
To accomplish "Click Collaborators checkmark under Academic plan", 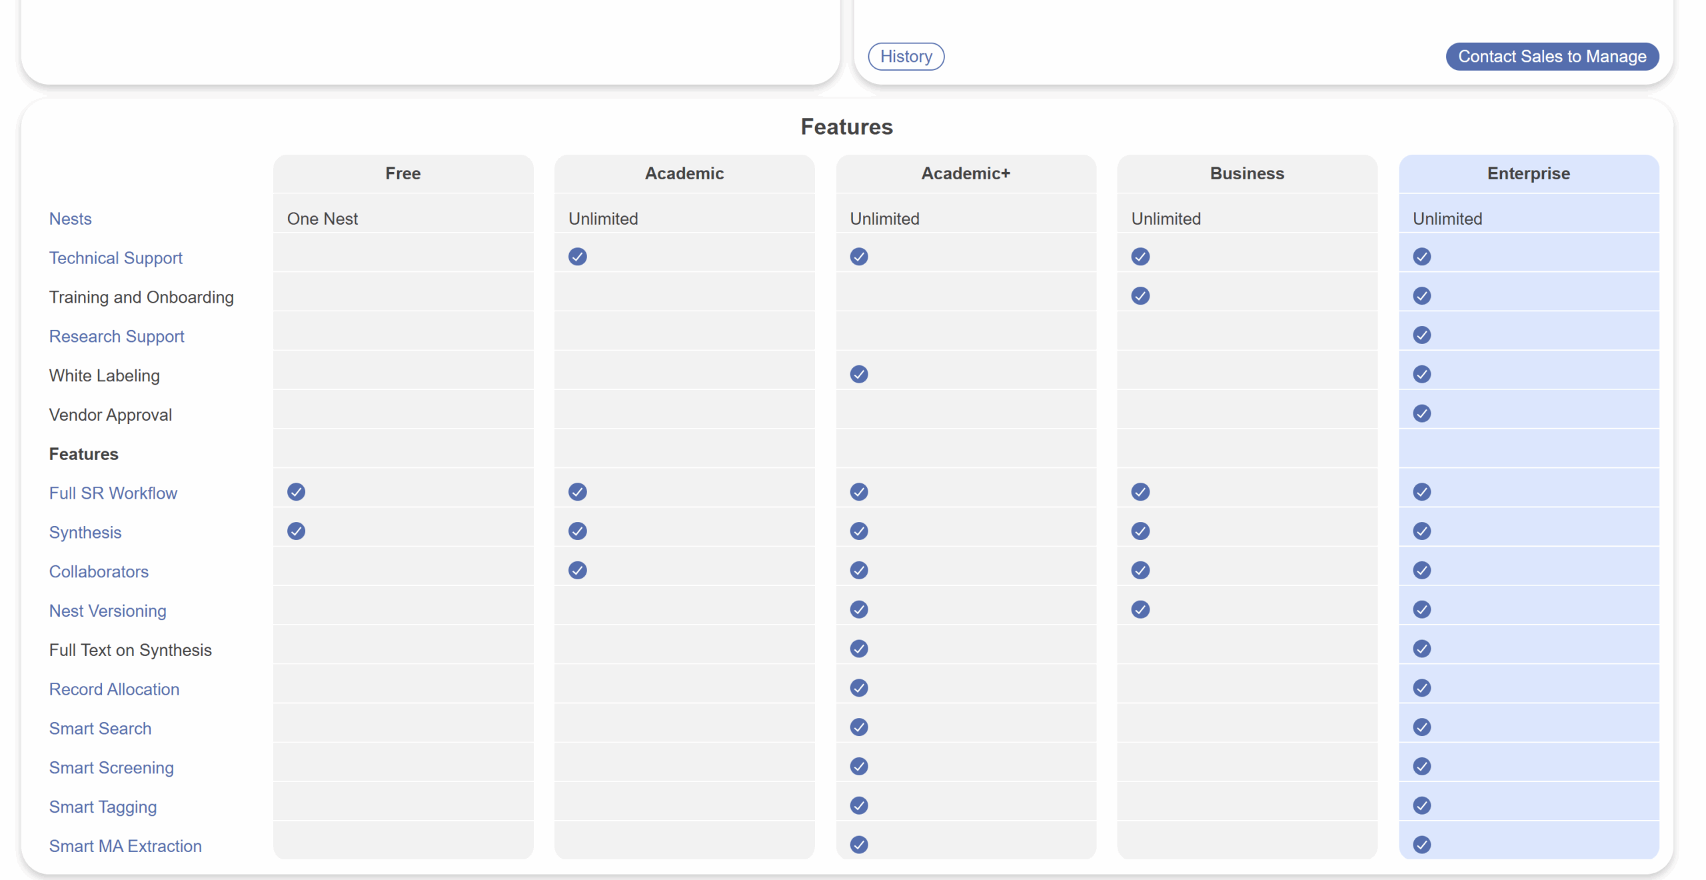I will click(x=577, y=571).
